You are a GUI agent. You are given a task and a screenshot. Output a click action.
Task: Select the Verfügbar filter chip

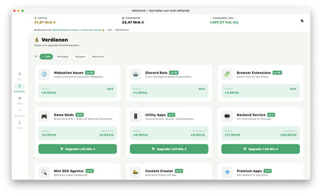(63, 57)
